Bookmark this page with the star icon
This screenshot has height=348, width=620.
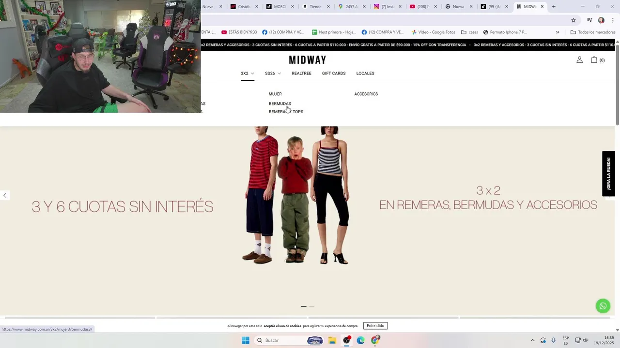click(573, 20)
